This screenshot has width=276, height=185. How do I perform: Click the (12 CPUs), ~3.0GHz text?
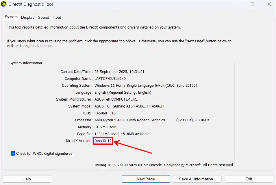193,120
